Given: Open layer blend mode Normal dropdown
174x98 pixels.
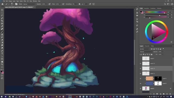Looking at the screenshot, I should coord(146,52).
